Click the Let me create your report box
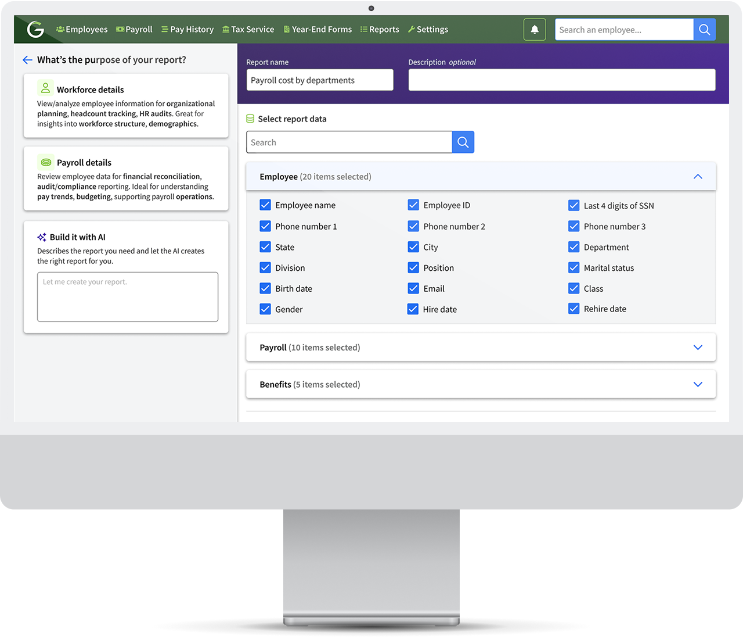The height and width of the screenshot is (637, 743). point(128,297)
